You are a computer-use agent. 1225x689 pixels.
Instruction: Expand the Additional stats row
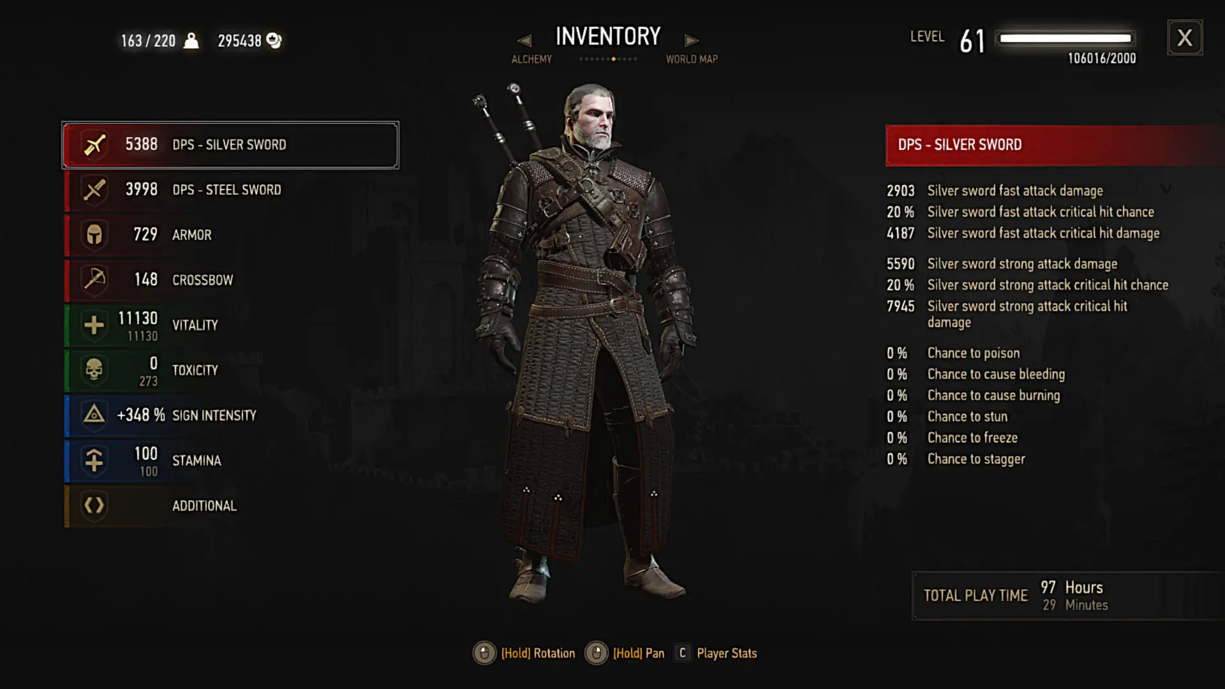pyautogui.click(x=231, y=506)
